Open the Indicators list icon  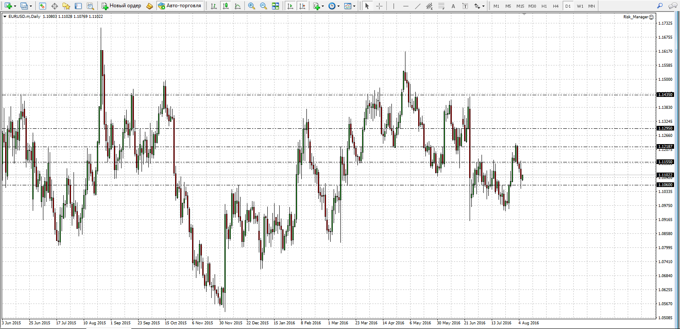tap(316, 6)
